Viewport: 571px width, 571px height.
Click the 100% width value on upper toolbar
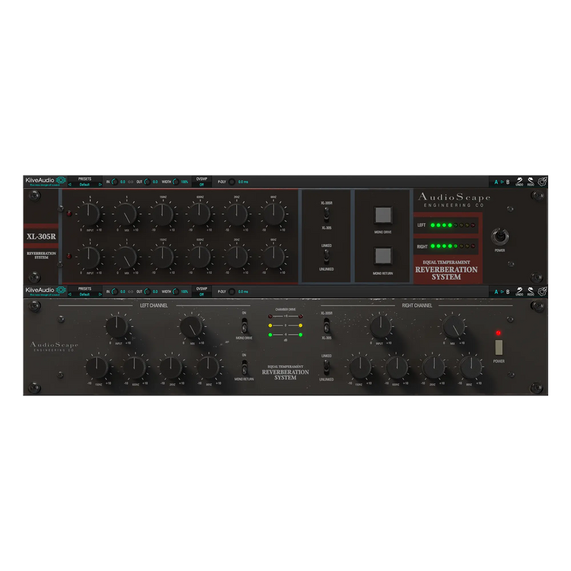pos(184,182)
